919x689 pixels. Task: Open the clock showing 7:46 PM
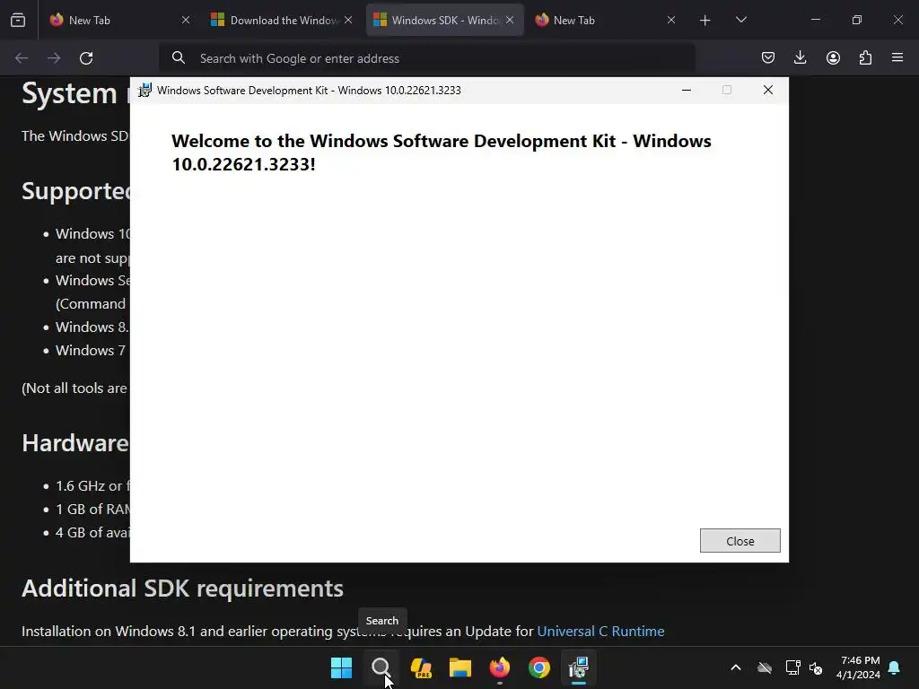click(x=858, y=667)
